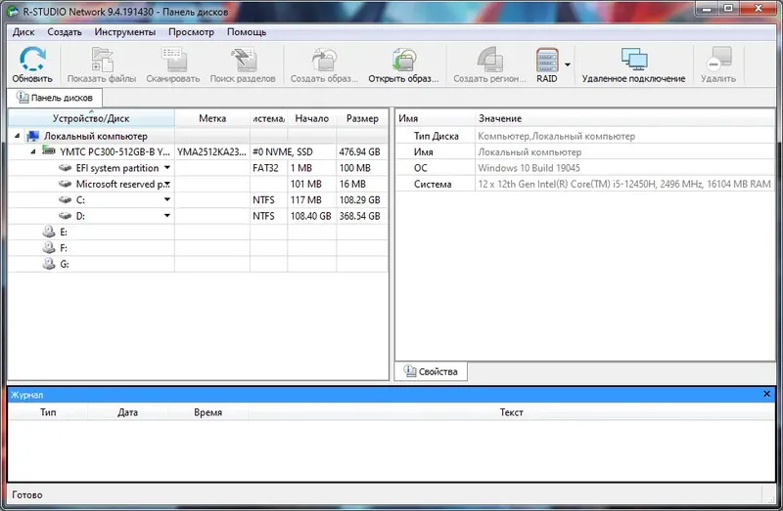Screen dimensions: 783x511
Task: Click the Создать образ toolbar icon
Action: (325, 60)
